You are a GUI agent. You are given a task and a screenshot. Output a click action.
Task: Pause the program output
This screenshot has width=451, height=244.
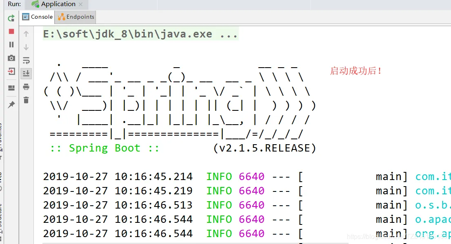(11, 44)
